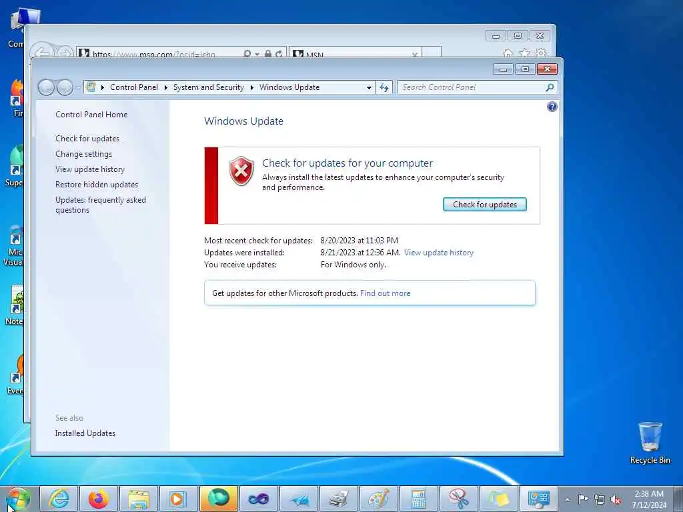Click the MSN tab in Internet Explorer
Image resolution: width=683 pixels, height=512 pixels.
(x=355, y=53)
